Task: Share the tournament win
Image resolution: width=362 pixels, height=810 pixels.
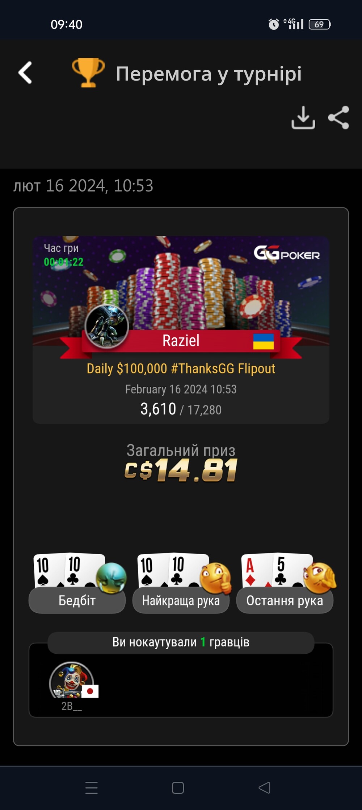Action: click(x=338, y=118)
